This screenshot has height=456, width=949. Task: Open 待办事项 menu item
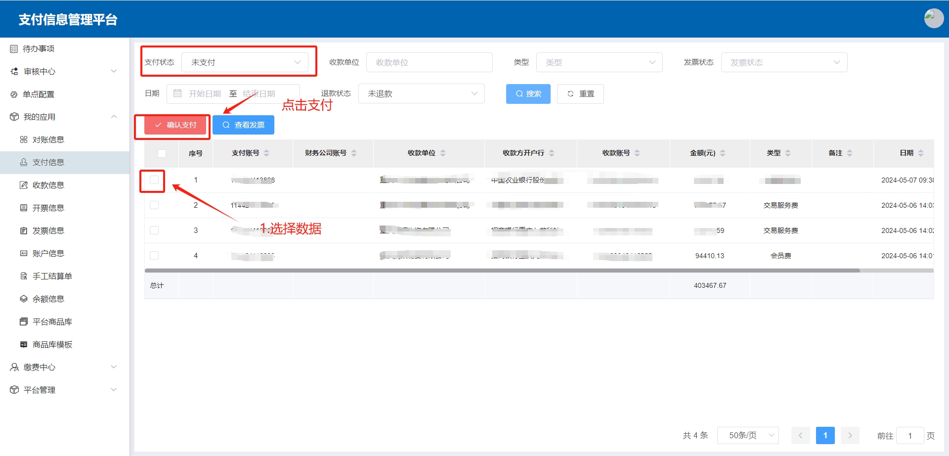(x=39, y=49)
